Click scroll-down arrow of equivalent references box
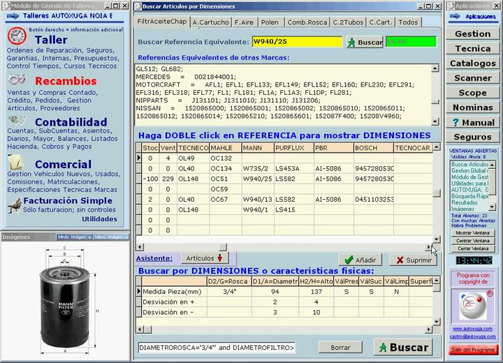The width and height of the screenshot is (503, 363). (435, 121)
